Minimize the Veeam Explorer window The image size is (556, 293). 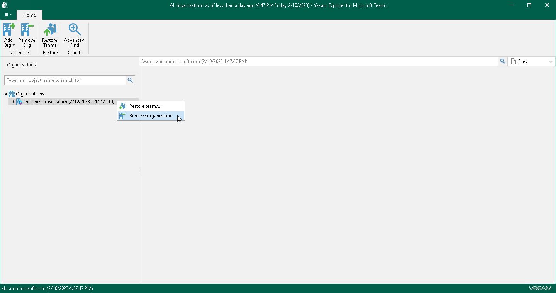[512, 5]
